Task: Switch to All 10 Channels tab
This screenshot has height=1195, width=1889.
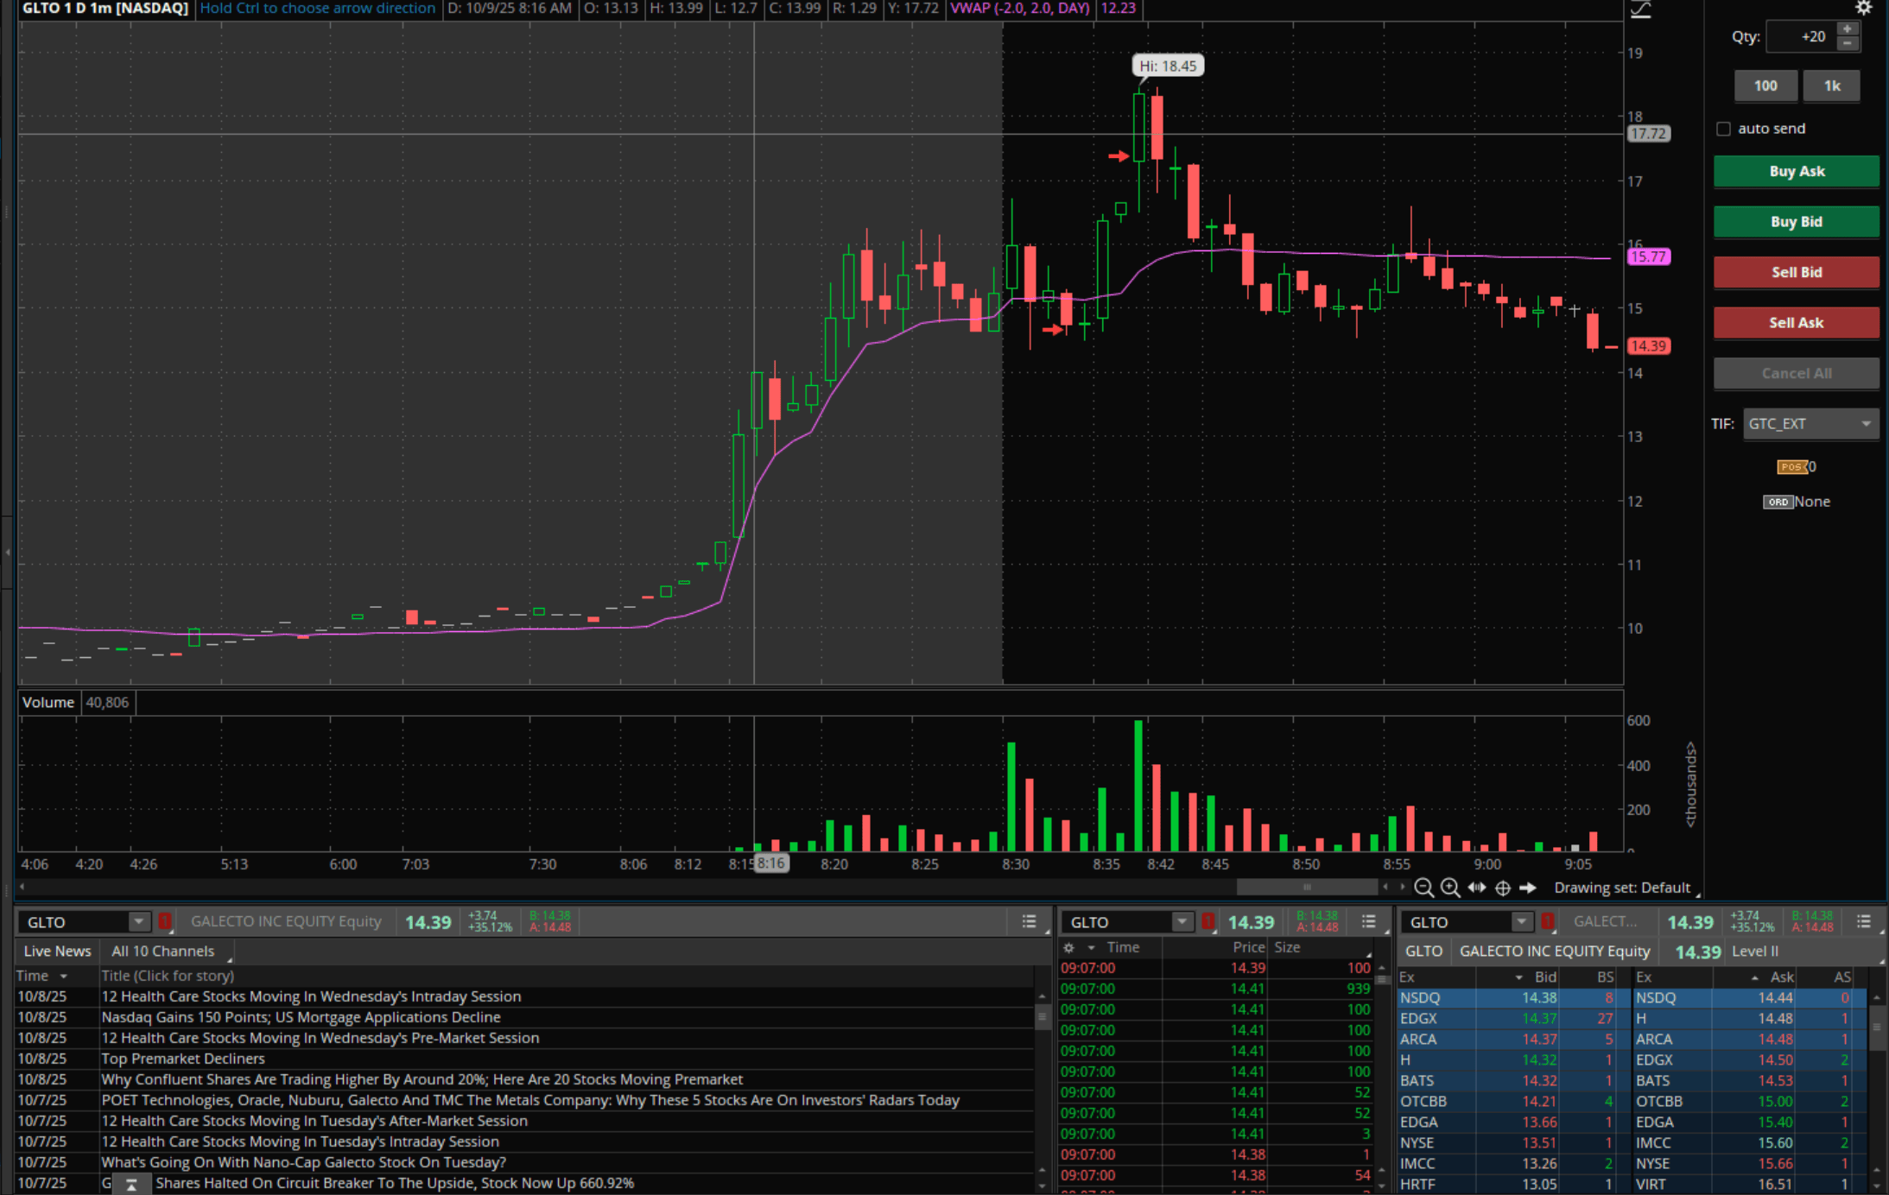Action: click(x=163, y=952)
